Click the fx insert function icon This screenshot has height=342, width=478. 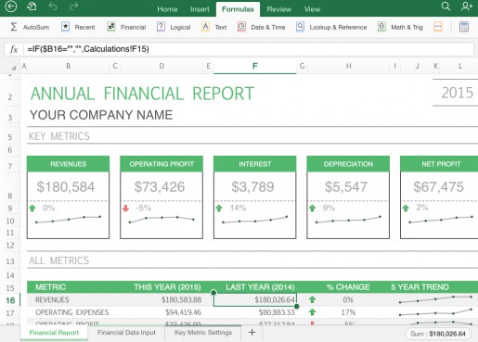point(14,49)
